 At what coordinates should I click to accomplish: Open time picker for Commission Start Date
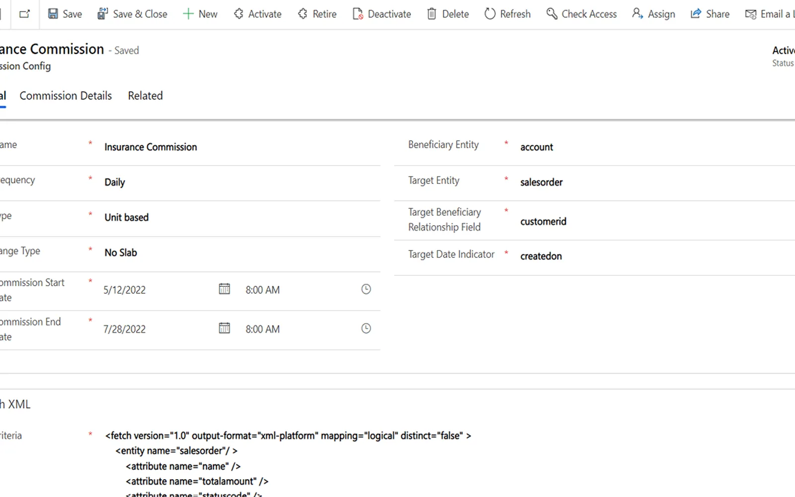click(366, 289)
